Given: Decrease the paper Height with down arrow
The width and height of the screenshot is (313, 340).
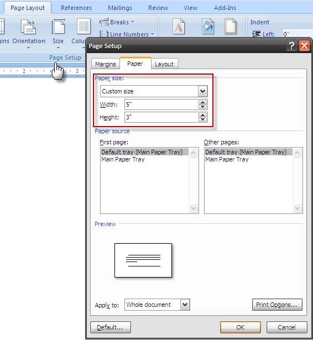Looking at the screenshot, I should tap(202, 119).
